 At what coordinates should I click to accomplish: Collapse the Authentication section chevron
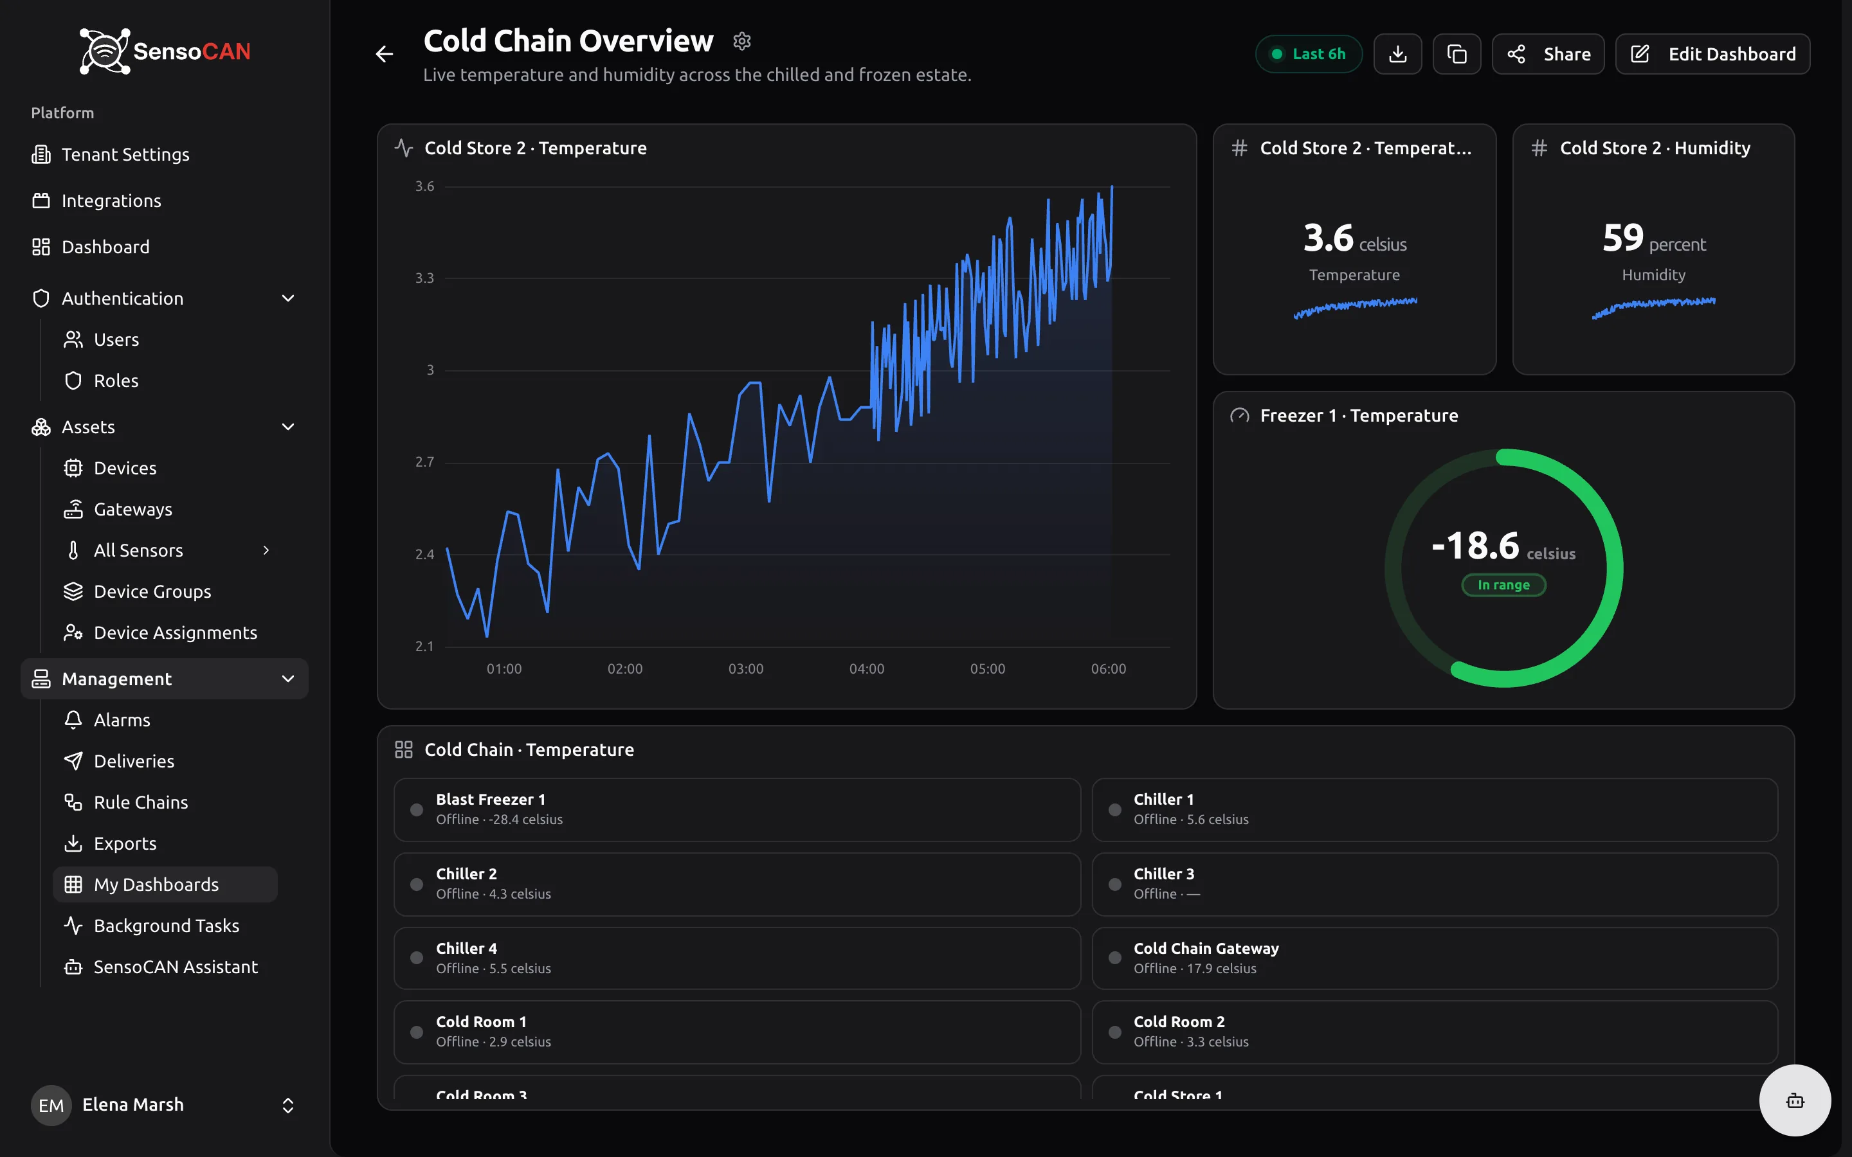tap(289, 298)
